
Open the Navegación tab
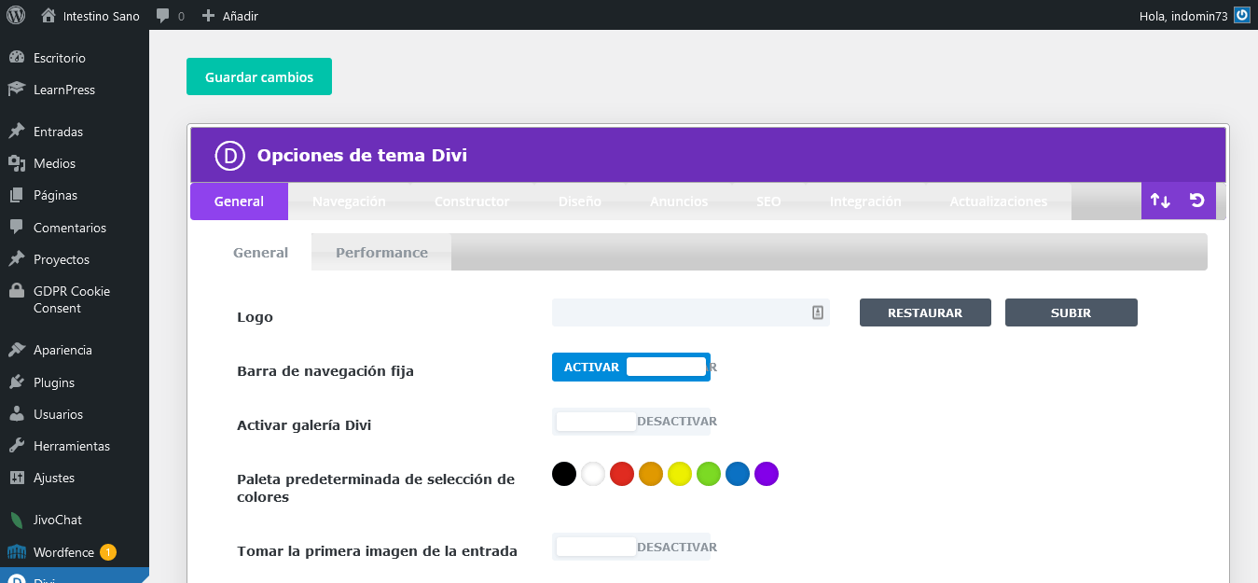point(349,201)
